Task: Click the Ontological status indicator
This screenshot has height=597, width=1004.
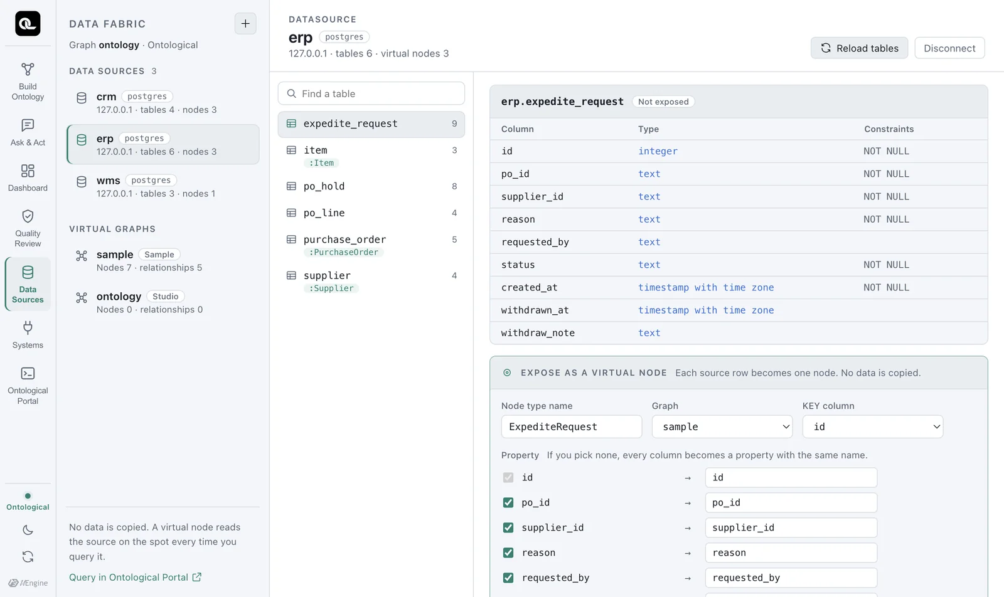Action: pyautogui.click(x=28, y=502)
